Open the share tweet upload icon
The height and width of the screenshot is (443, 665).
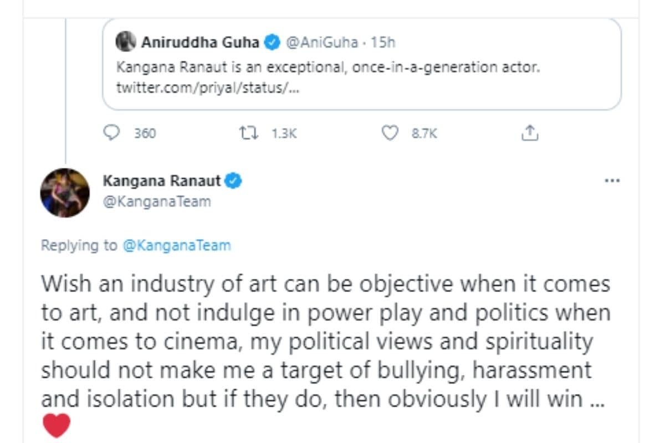[x=530, y=133]
